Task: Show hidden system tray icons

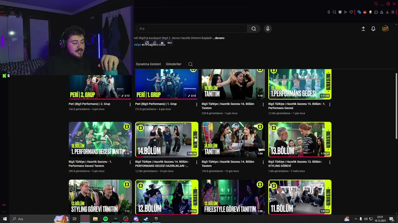Action: coord(356,219)
